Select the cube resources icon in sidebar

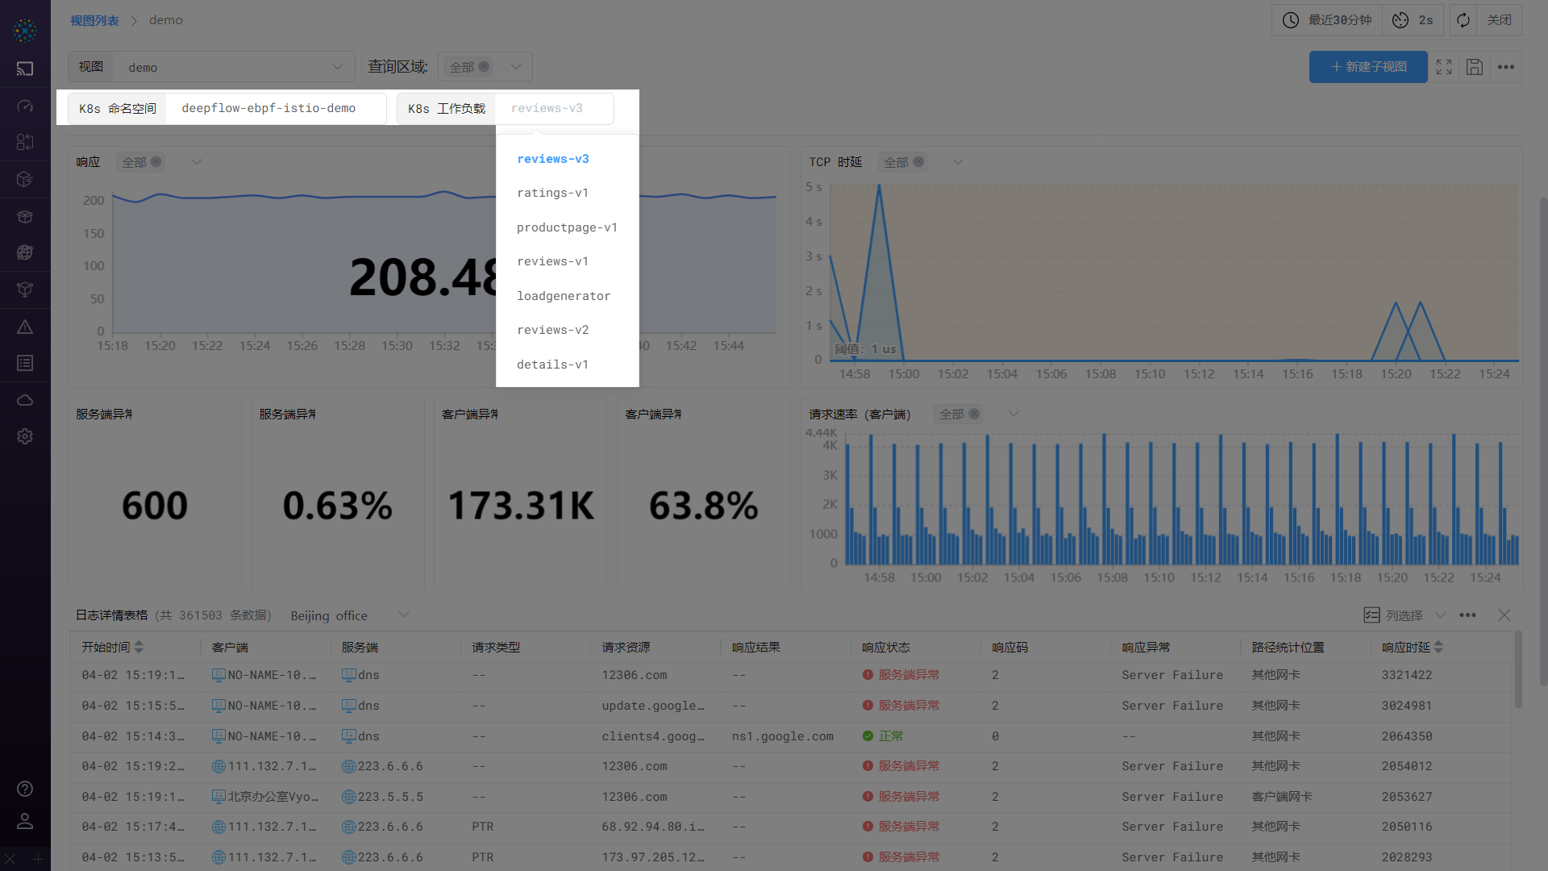coord(25,179)
